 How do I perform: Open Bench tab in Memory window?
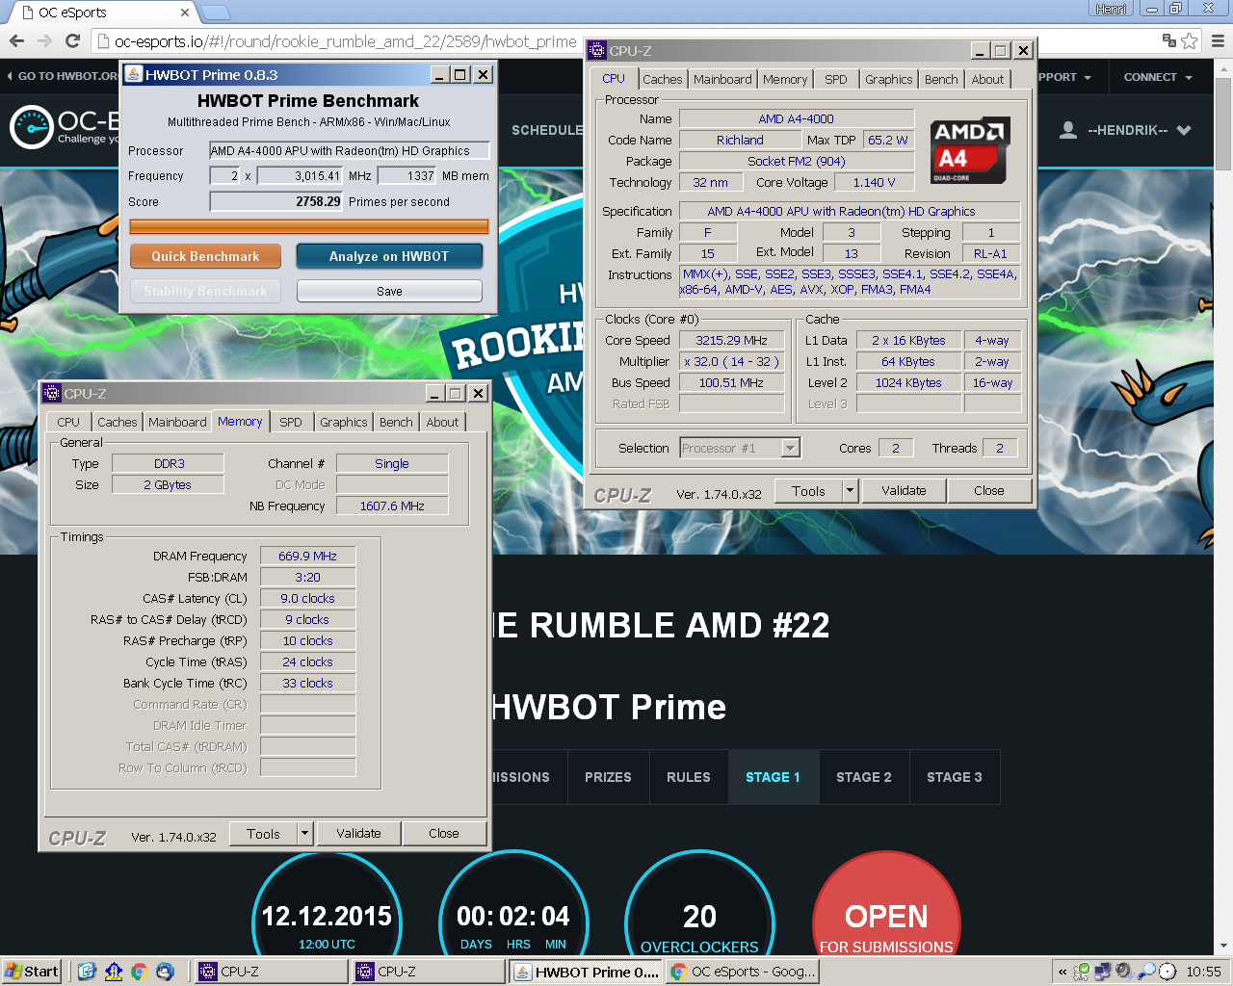pos(396,422)
